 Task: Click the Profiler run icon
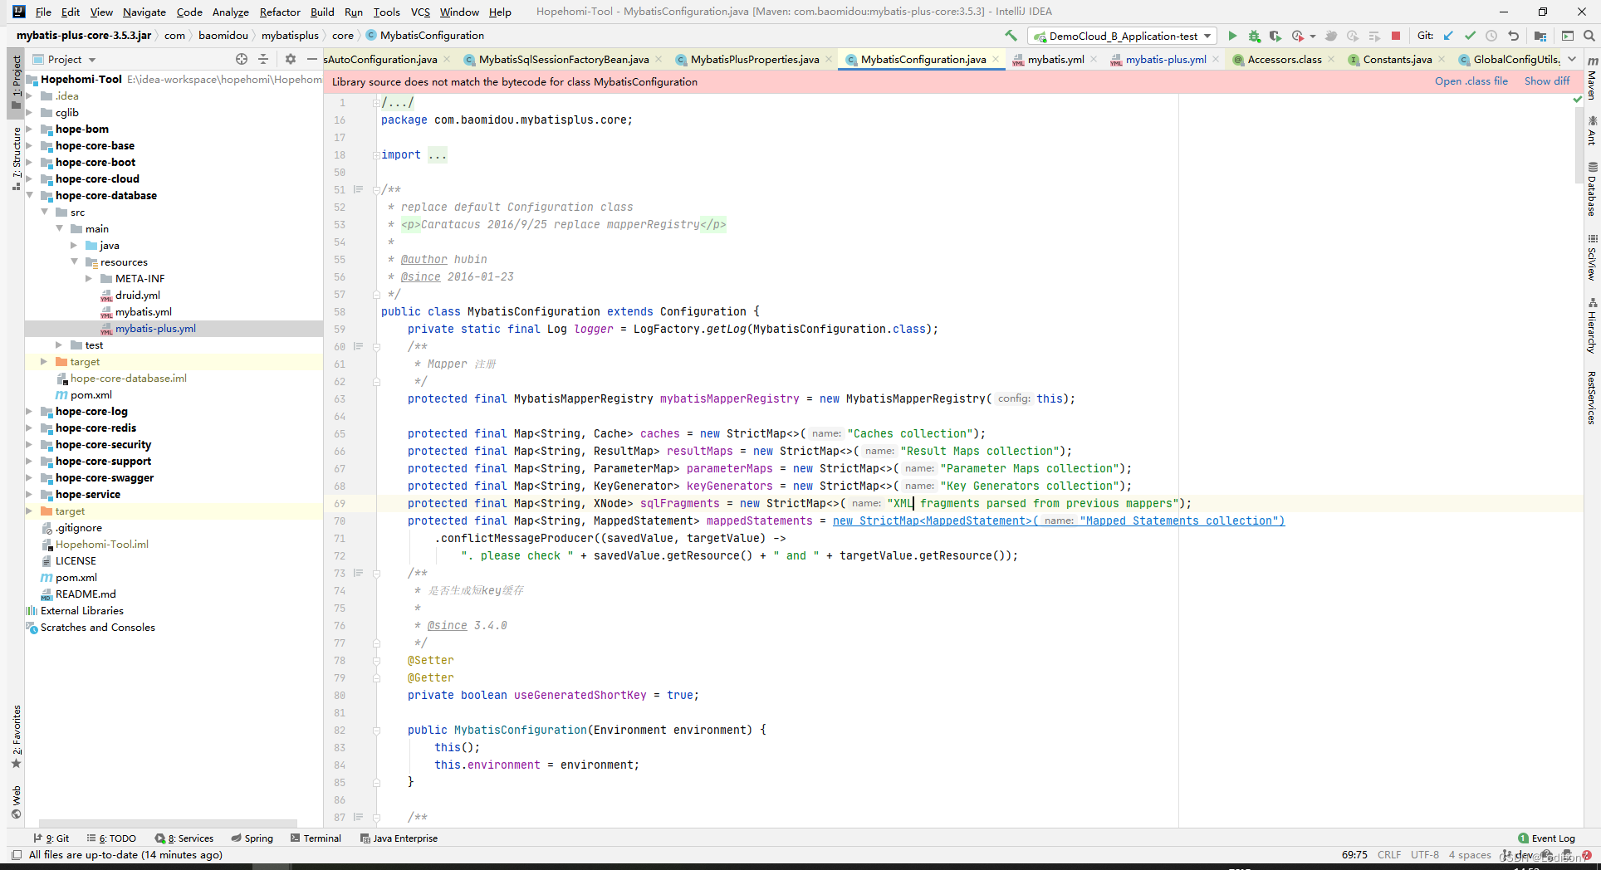point(1298,36)
